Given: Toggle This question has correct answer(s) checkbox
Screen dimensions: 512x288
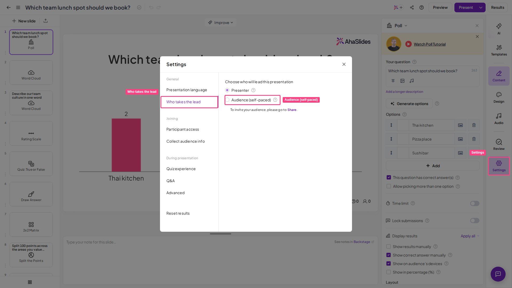Looking at the screenshot, I should (x=389, y=178).
